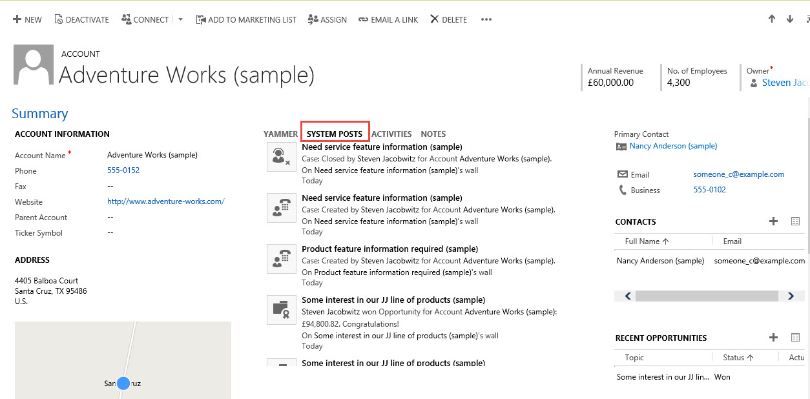Switch to the Notes tab

pos(433,134)
